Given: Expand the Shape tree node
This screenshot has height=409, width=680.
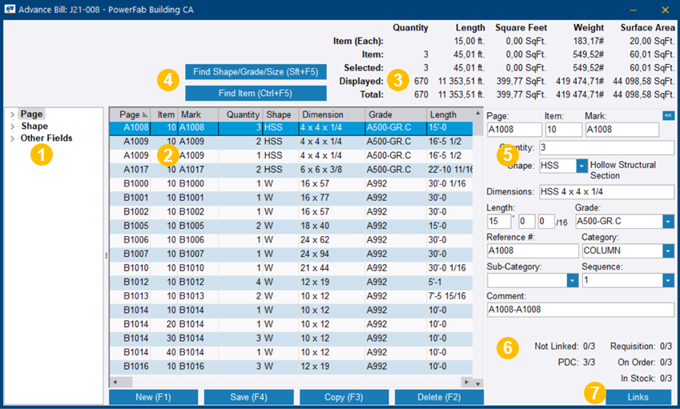Looking at the screenshot, I should [x=12, y=126].
